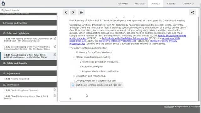Select item 13.02 Franklin Learning Center Minutes
201x113 pixels.
tap(26, 97)
